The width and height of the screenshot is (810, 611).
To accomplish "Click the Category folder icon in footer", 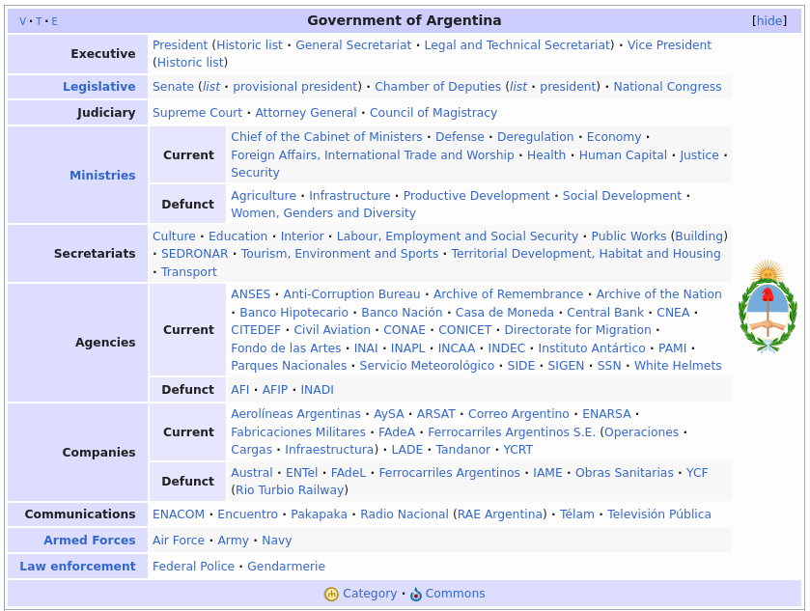I will point(331,594).
